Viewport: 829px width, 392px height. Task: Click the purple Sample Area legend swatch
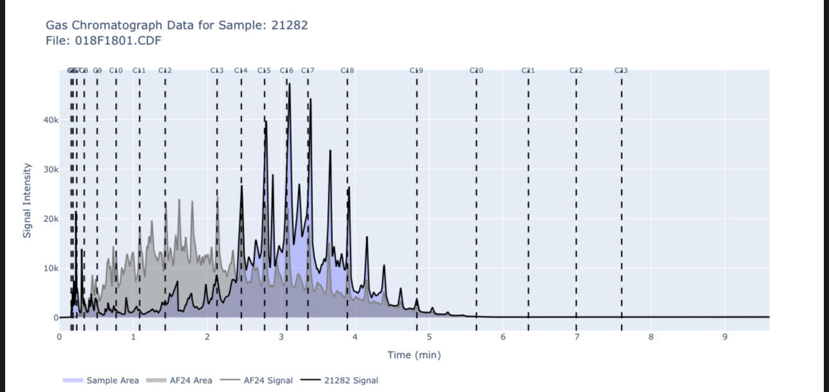tap(73, 380)
